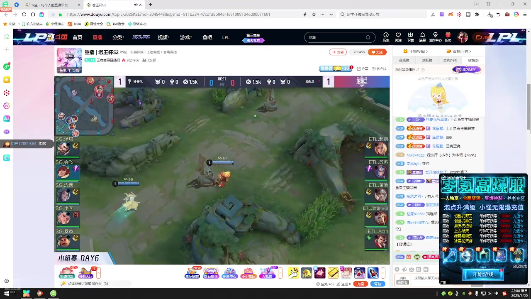Open the 消息 bell icon
This screenshot has width=531, height=299.
(x=422, y=37)
